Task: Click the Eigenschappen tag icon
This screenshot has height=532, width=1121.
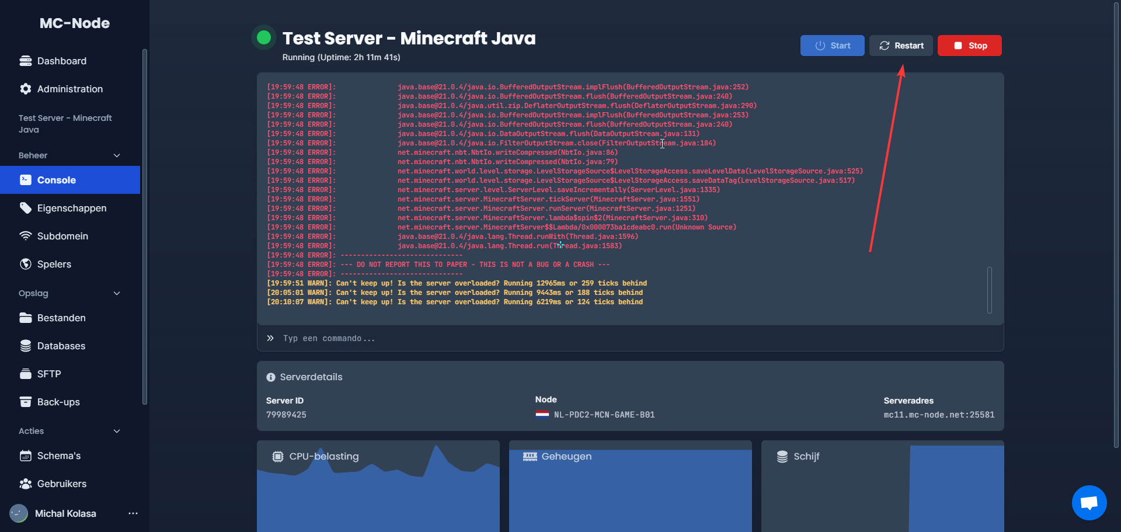Action: coord(26,208)
